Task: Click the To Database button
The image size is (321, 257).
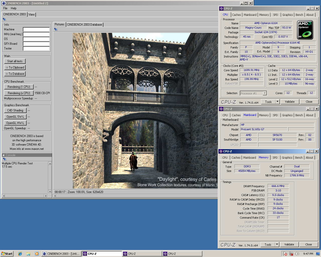Action: (15, 74)
